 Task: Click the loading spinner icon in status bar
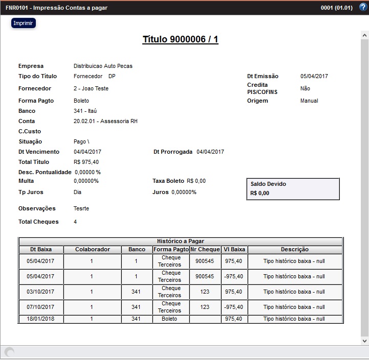click(9, 352)
